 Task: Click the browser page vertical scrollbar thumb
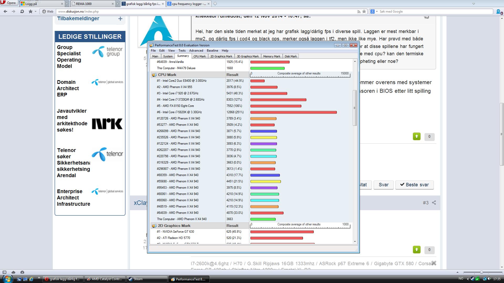(502, 134)
